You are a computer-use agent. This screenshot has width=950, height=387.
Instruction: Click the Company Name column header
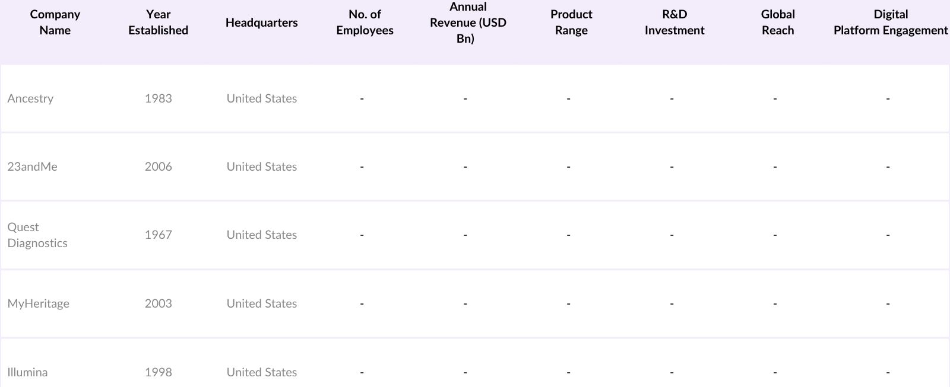pyautogui.click(x=55, y=23)
